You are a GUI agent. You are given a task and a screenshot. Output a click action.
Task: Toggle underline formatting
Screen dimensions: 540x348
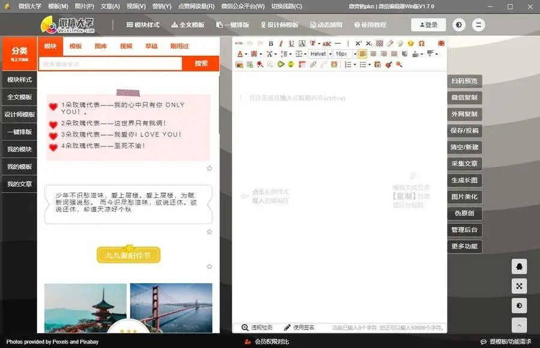pyautogui.click(x=292, y=43)
